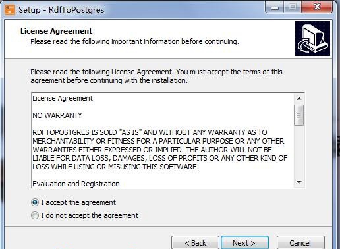Click the License Agreement page heading
Screen dimensions: 340x249
pyautogui.click(x=57, y=31)
